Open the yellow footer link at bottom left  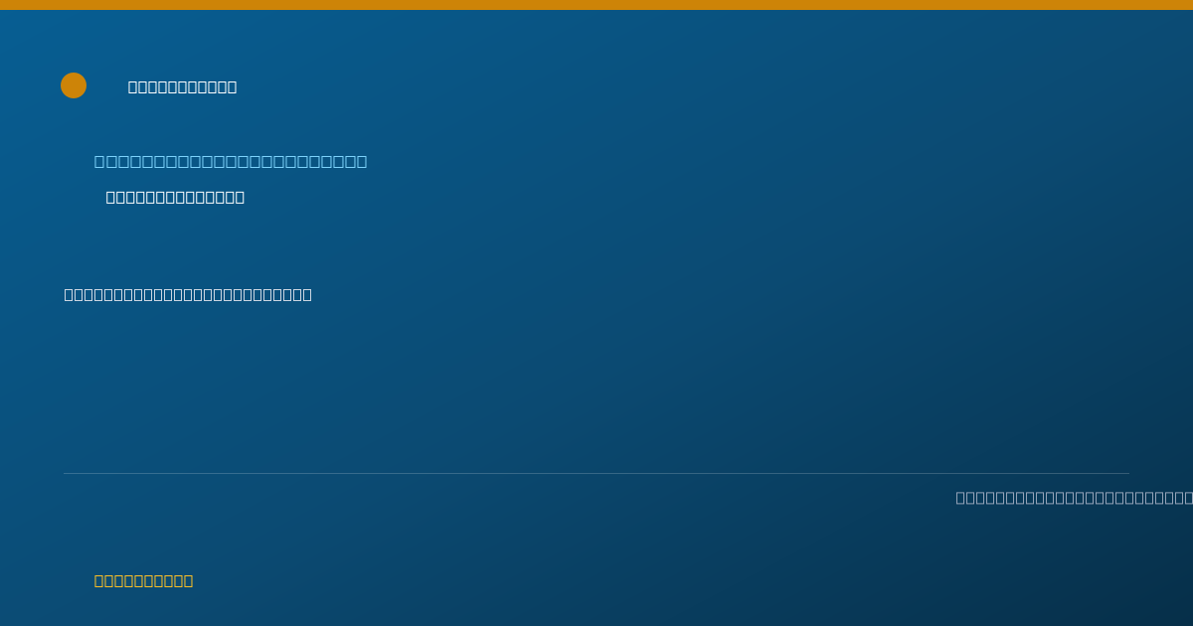pyautogui.click(x=143, y=581)
